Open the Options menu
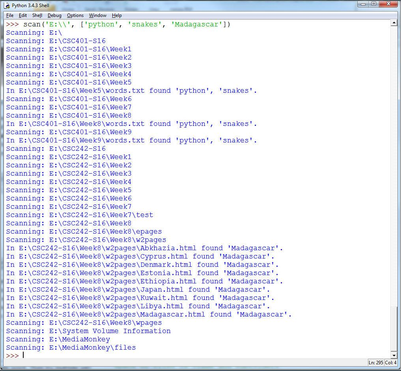Viewport: 401px width, 371px height. click(x=75, y=15)
